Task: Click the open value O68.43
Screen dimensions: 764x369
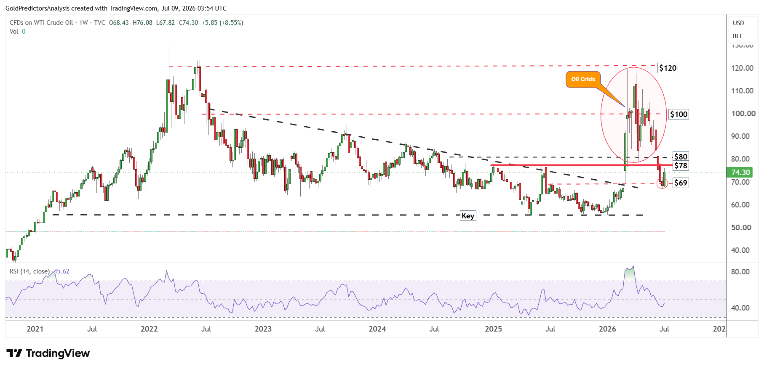Action: pos(119,23)
